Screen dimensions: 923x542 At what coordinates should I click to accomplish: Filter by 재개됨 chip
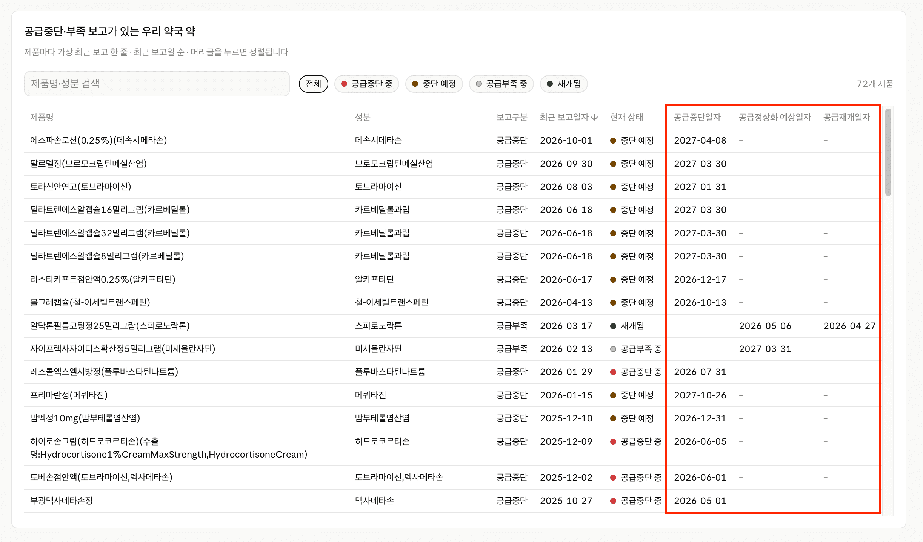pyautogui.click(x=564, y=84)
